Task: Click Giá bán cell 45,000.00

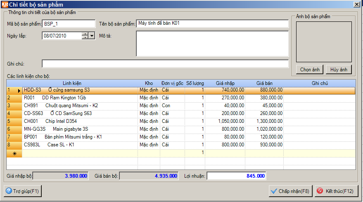Action: [x=264, y=106]
